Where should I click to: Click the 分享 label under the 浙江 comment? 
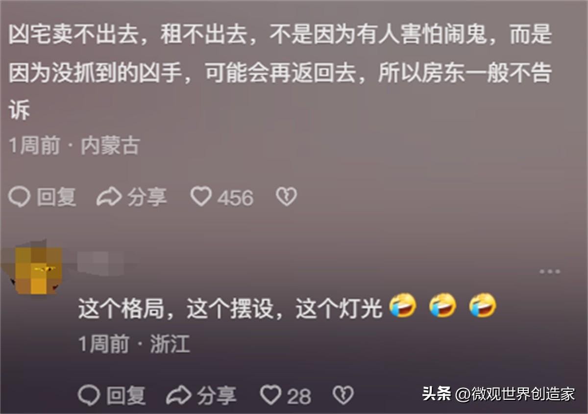click(x=217, y=395)
